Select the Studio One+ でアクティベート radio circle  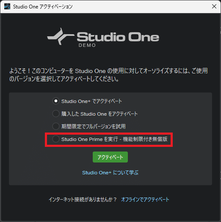[56, 101]
